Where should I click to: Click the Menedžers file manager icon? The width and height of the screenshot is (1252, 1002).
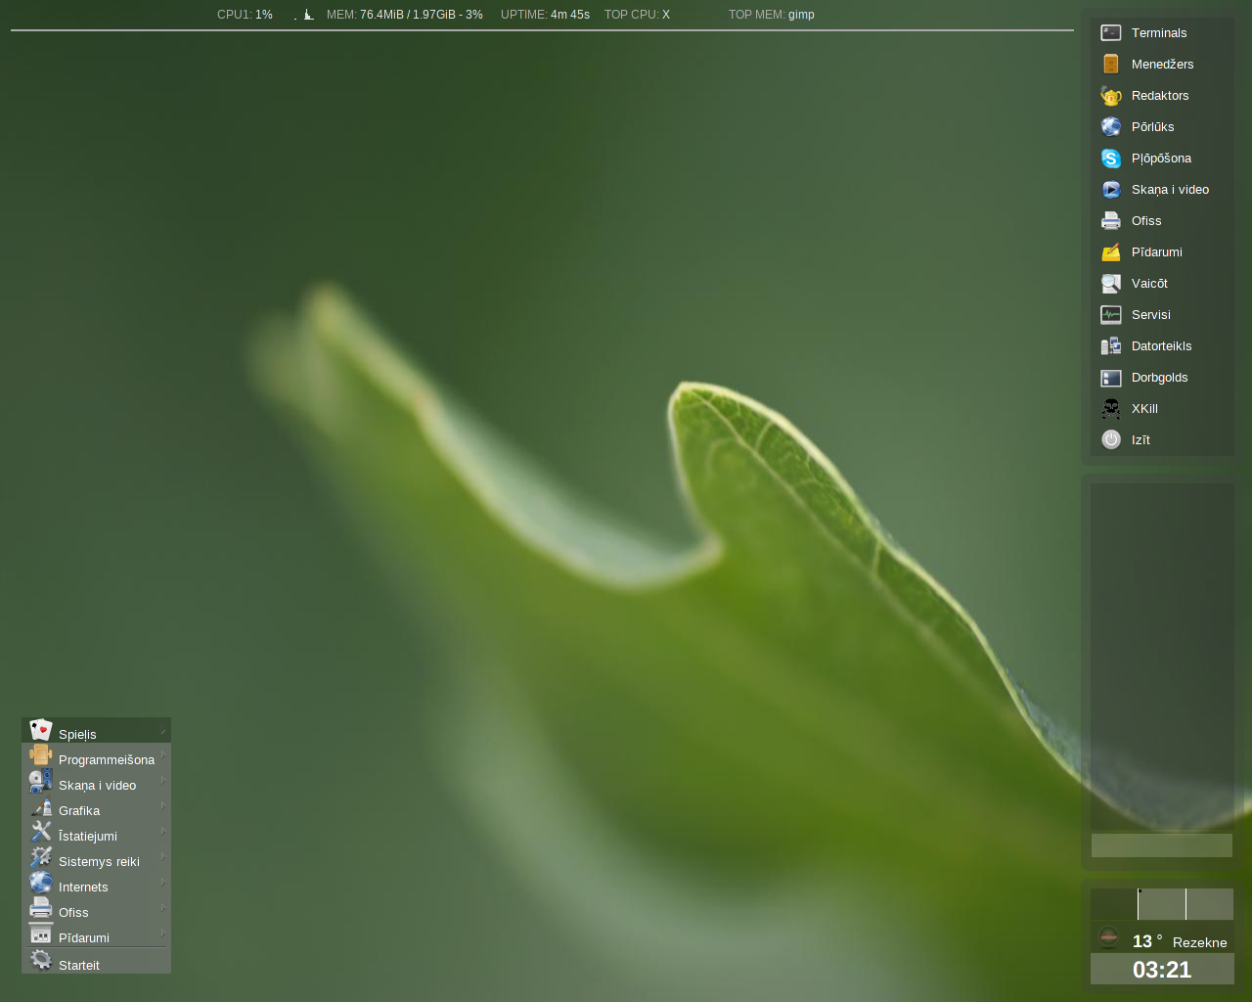pos(1111,64)
